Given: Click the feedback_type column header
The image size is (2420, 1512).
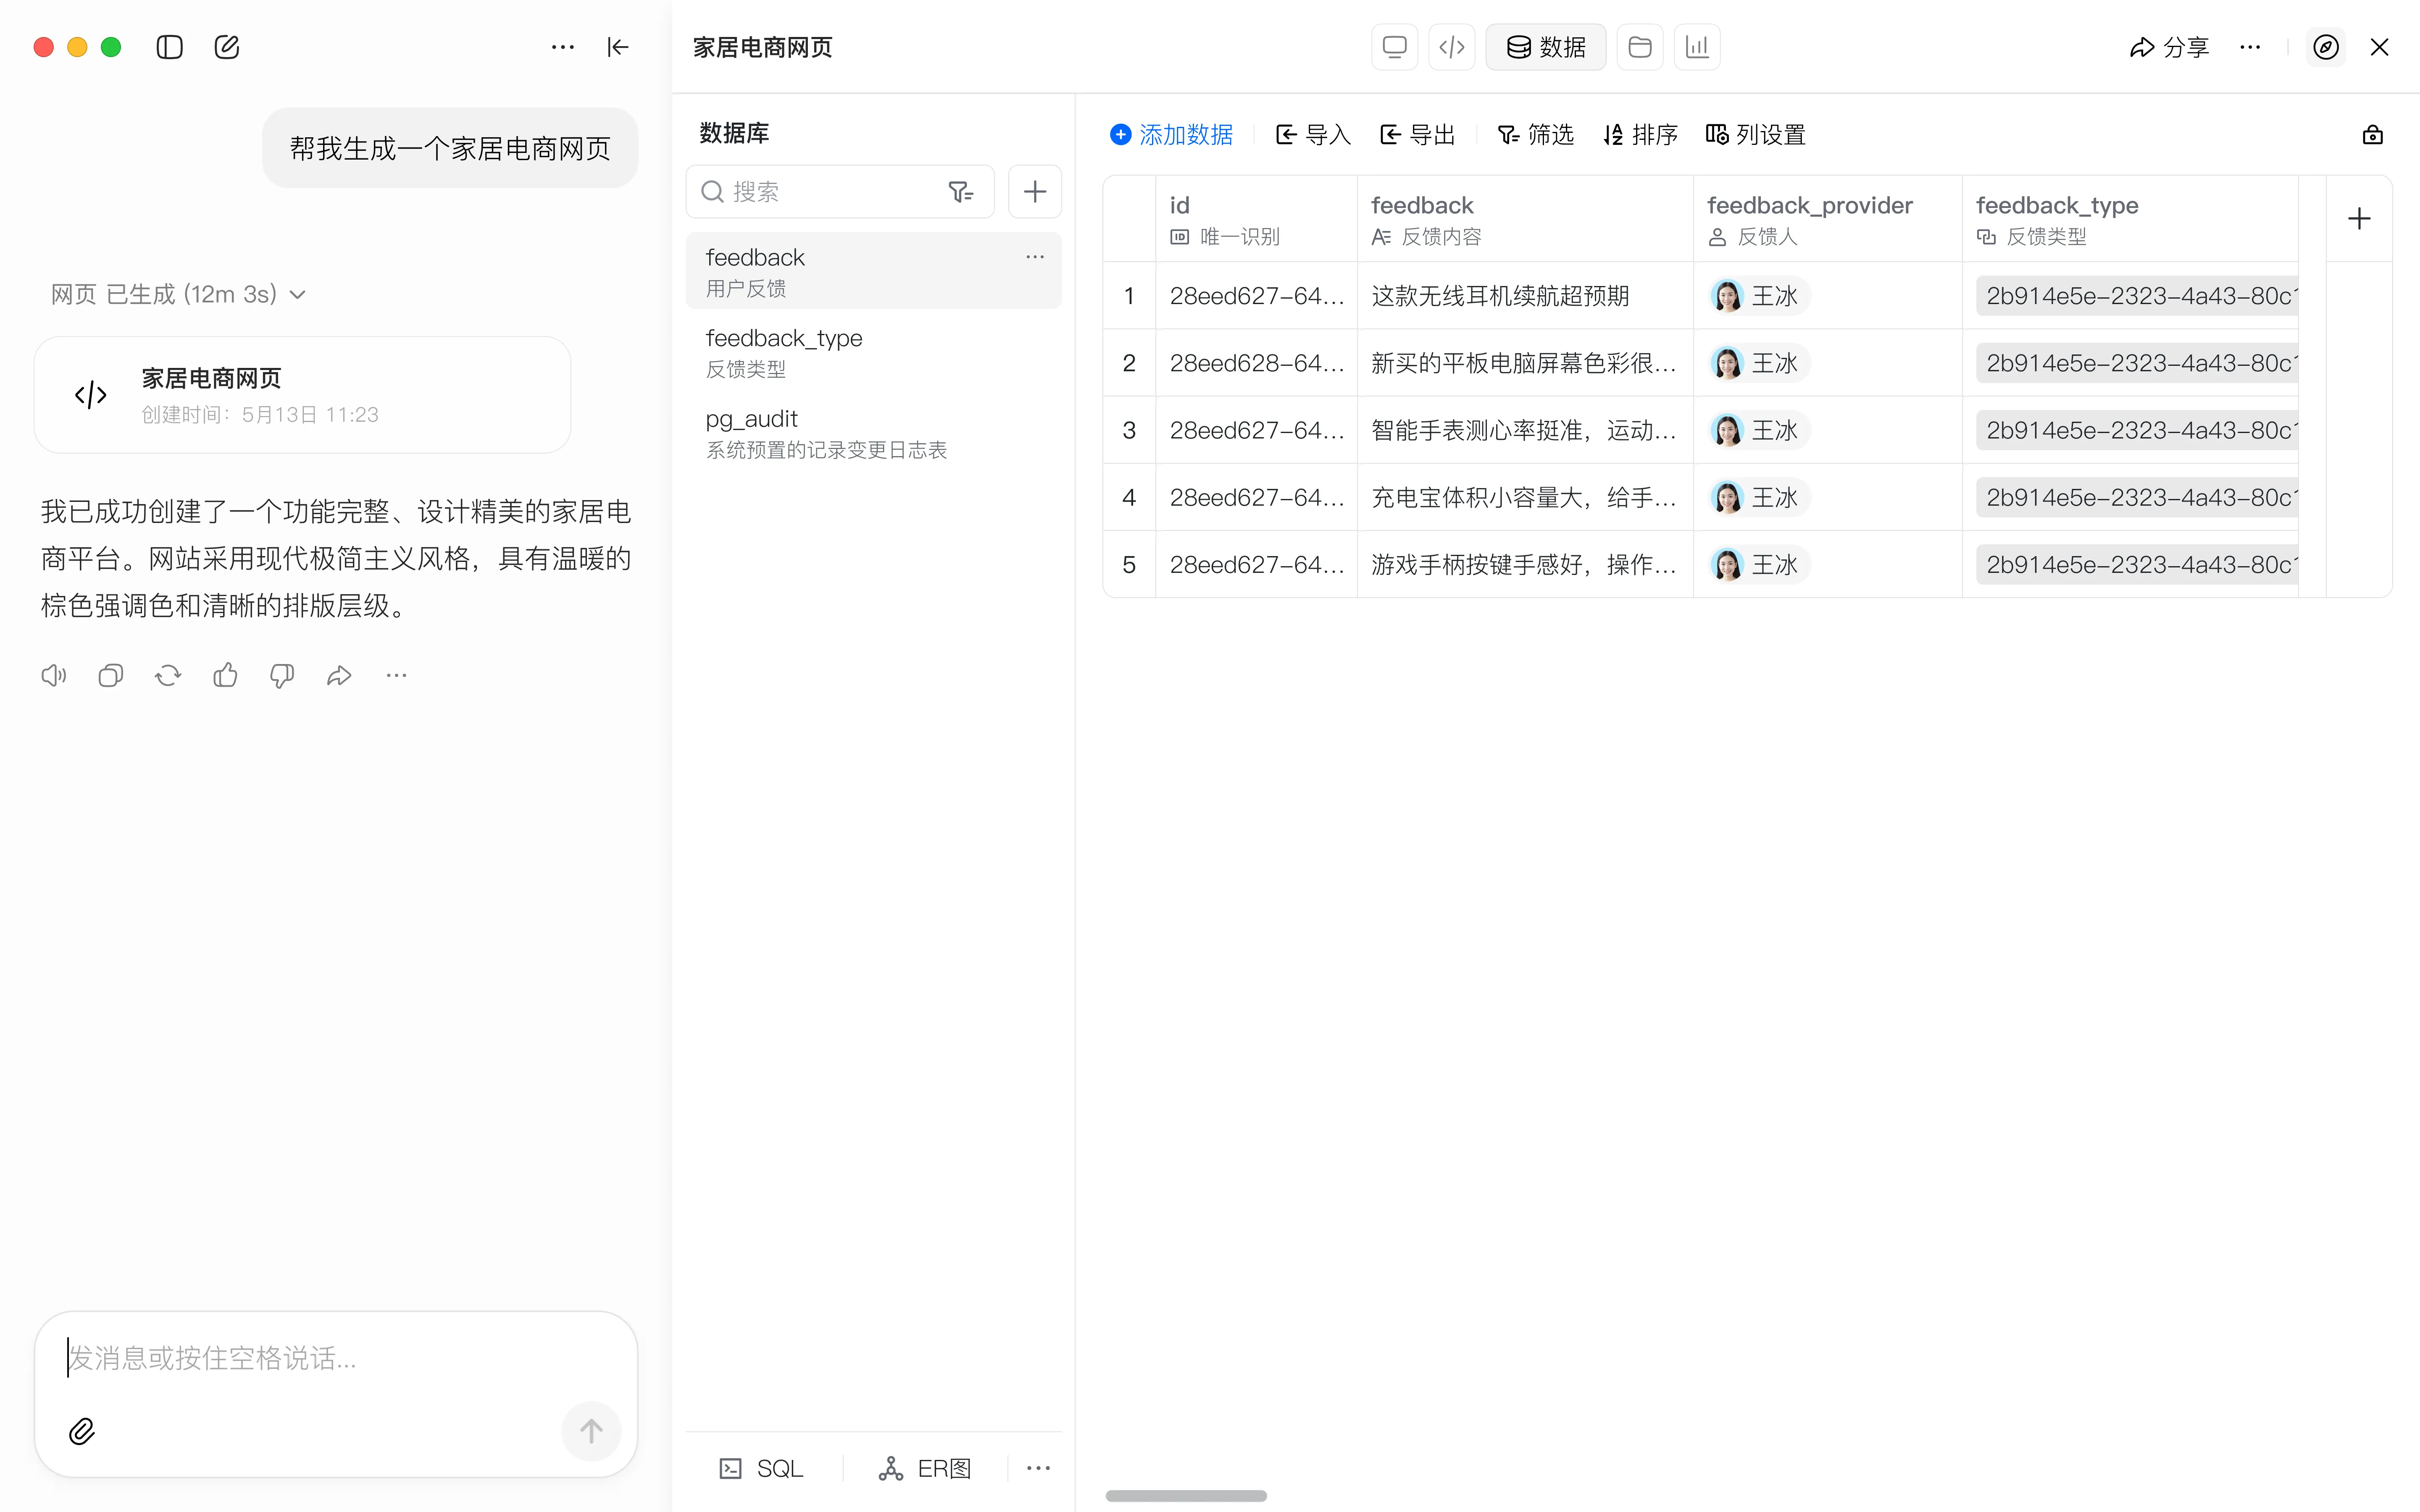Looking at the screenshot, I should tap(2130, 219).
